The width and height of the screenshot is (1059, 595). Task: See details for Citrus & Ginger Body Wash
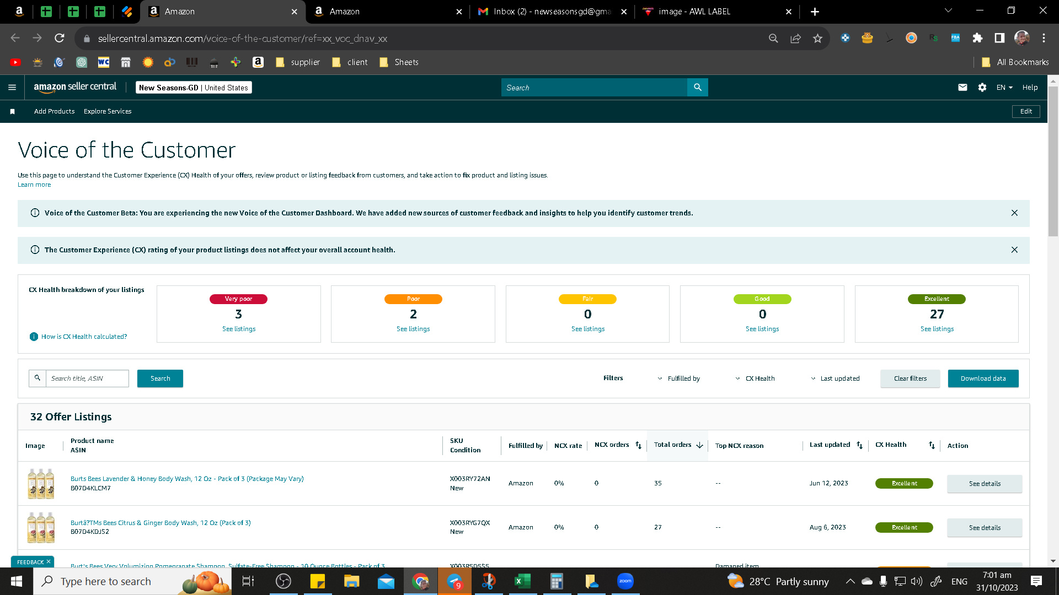click(985, 528)
